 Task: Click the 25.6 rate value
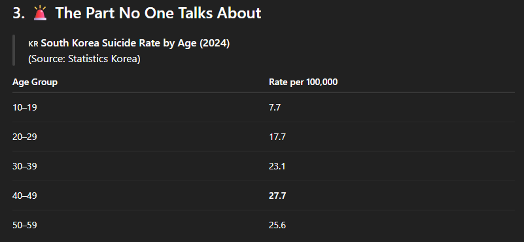pos(277,226)
